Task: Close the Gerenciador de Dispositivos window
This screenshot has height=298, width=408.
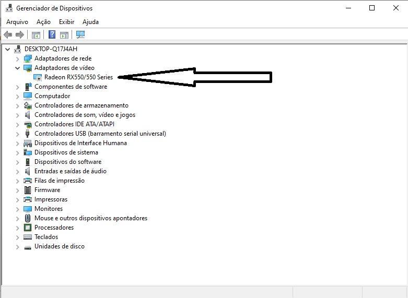Action: (396, 8)
